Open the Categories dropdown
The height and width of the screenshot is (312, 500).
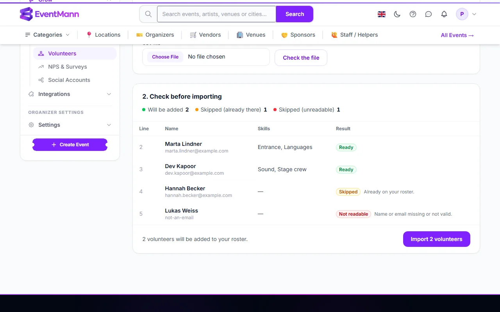click(47, 35)
